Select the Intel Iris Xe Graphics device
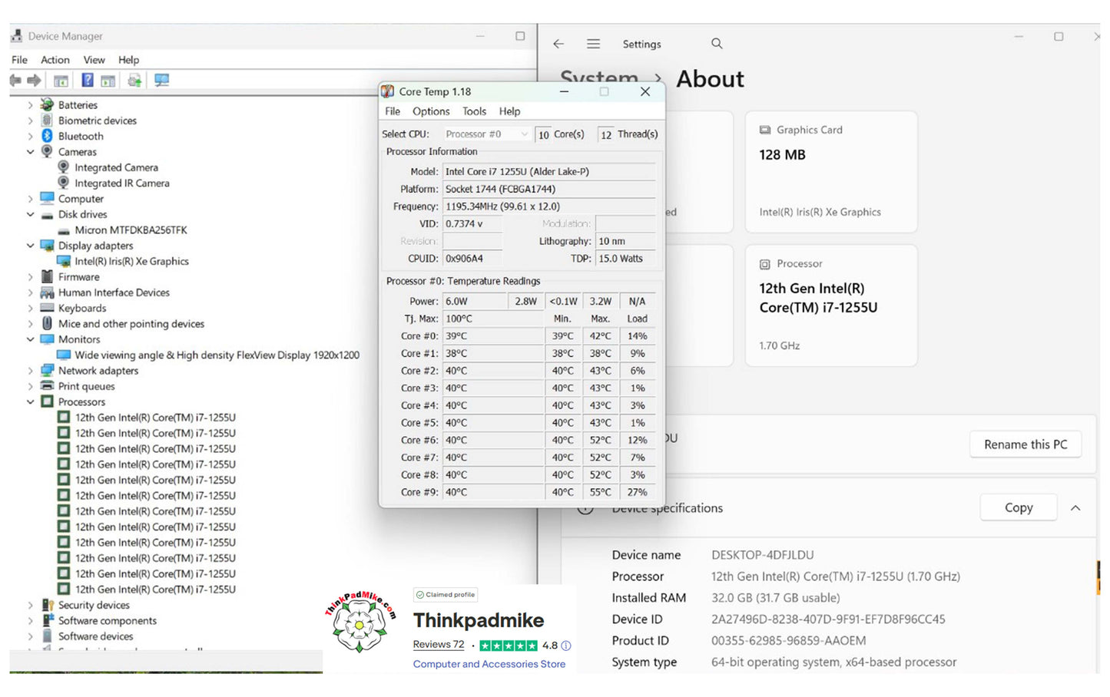Image resolution: width=1110 pixels, height=697 pixels. (x=131, y=262)
